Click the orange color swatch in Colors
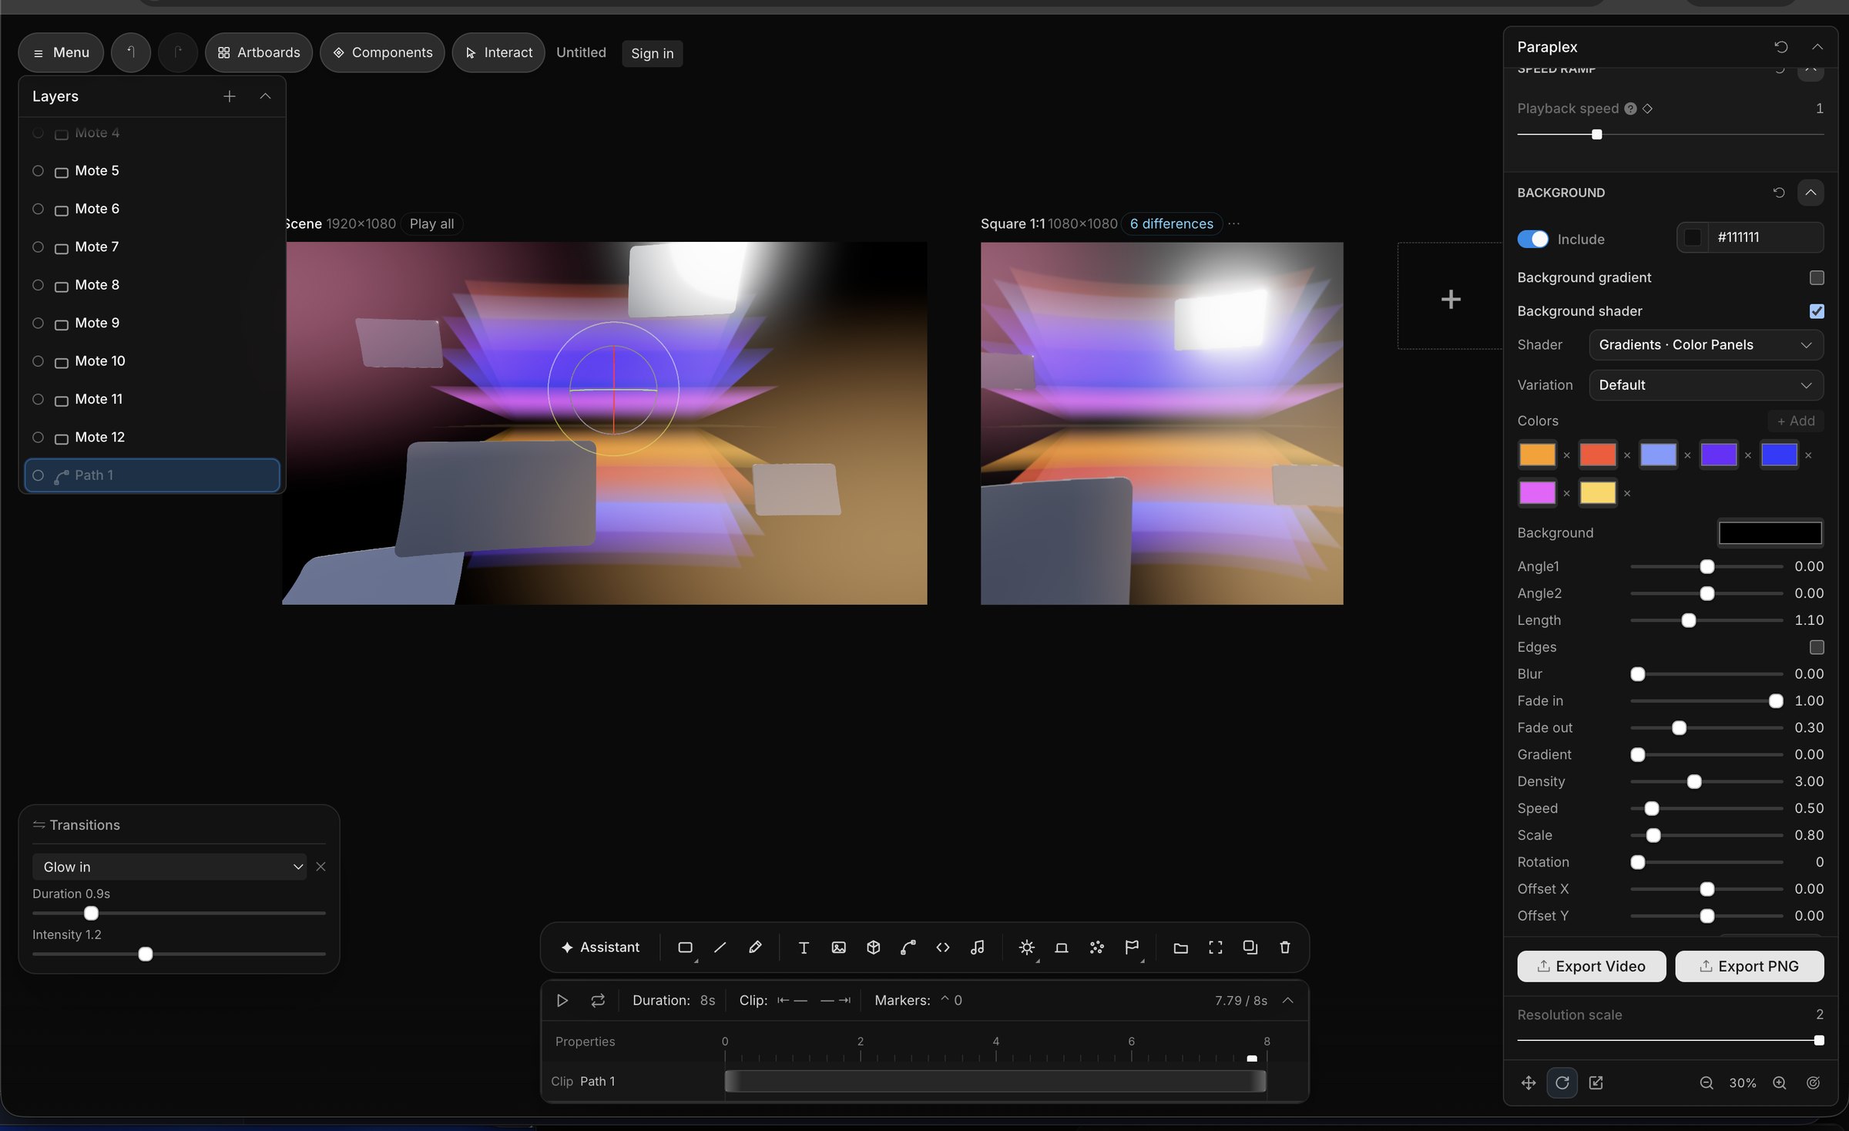This screenshot has height=1131, width=1849. (x=1537, y=455)
